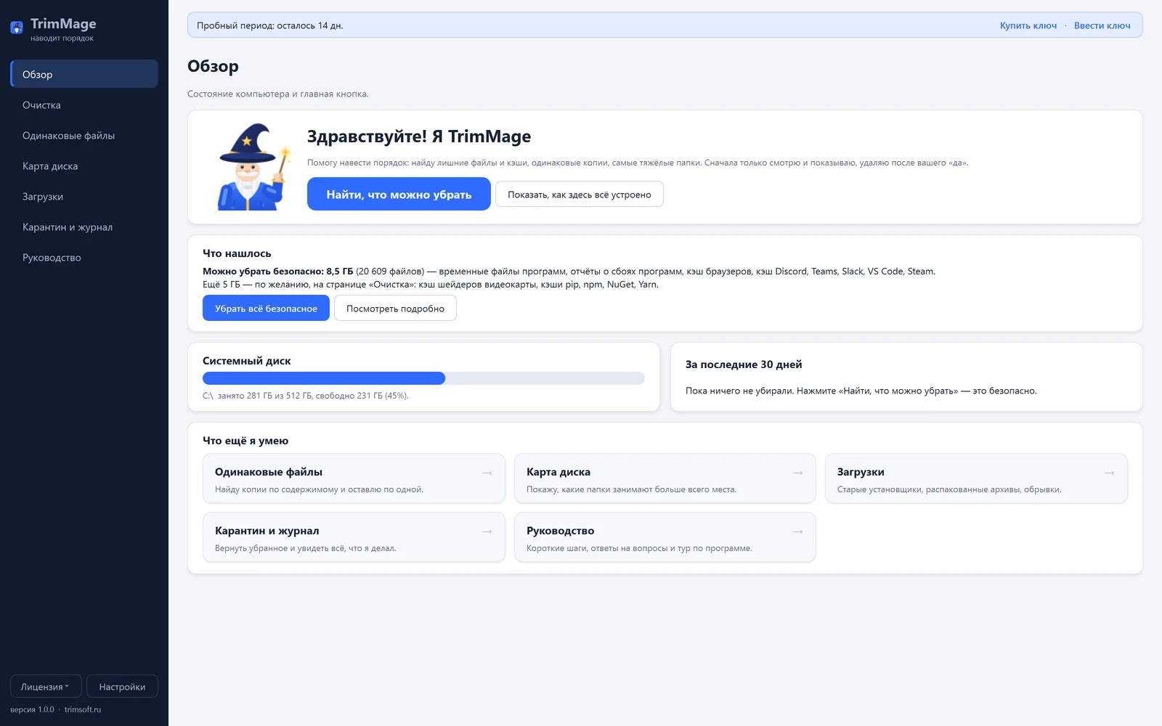The width and height of the screenshot is (1162, 726).
Task: Click arrow icon on Руководство card
Action: click(797, 531)
